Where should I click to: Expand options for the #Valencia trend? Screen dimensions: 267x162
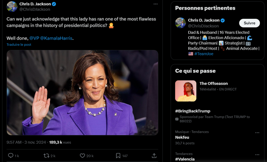[x=257, y=155]
